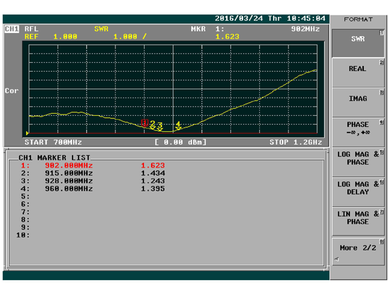This screenshot has height=295, width=389.
Task: Click the yellow reference position arrow
Action: [x=27, y=133]
